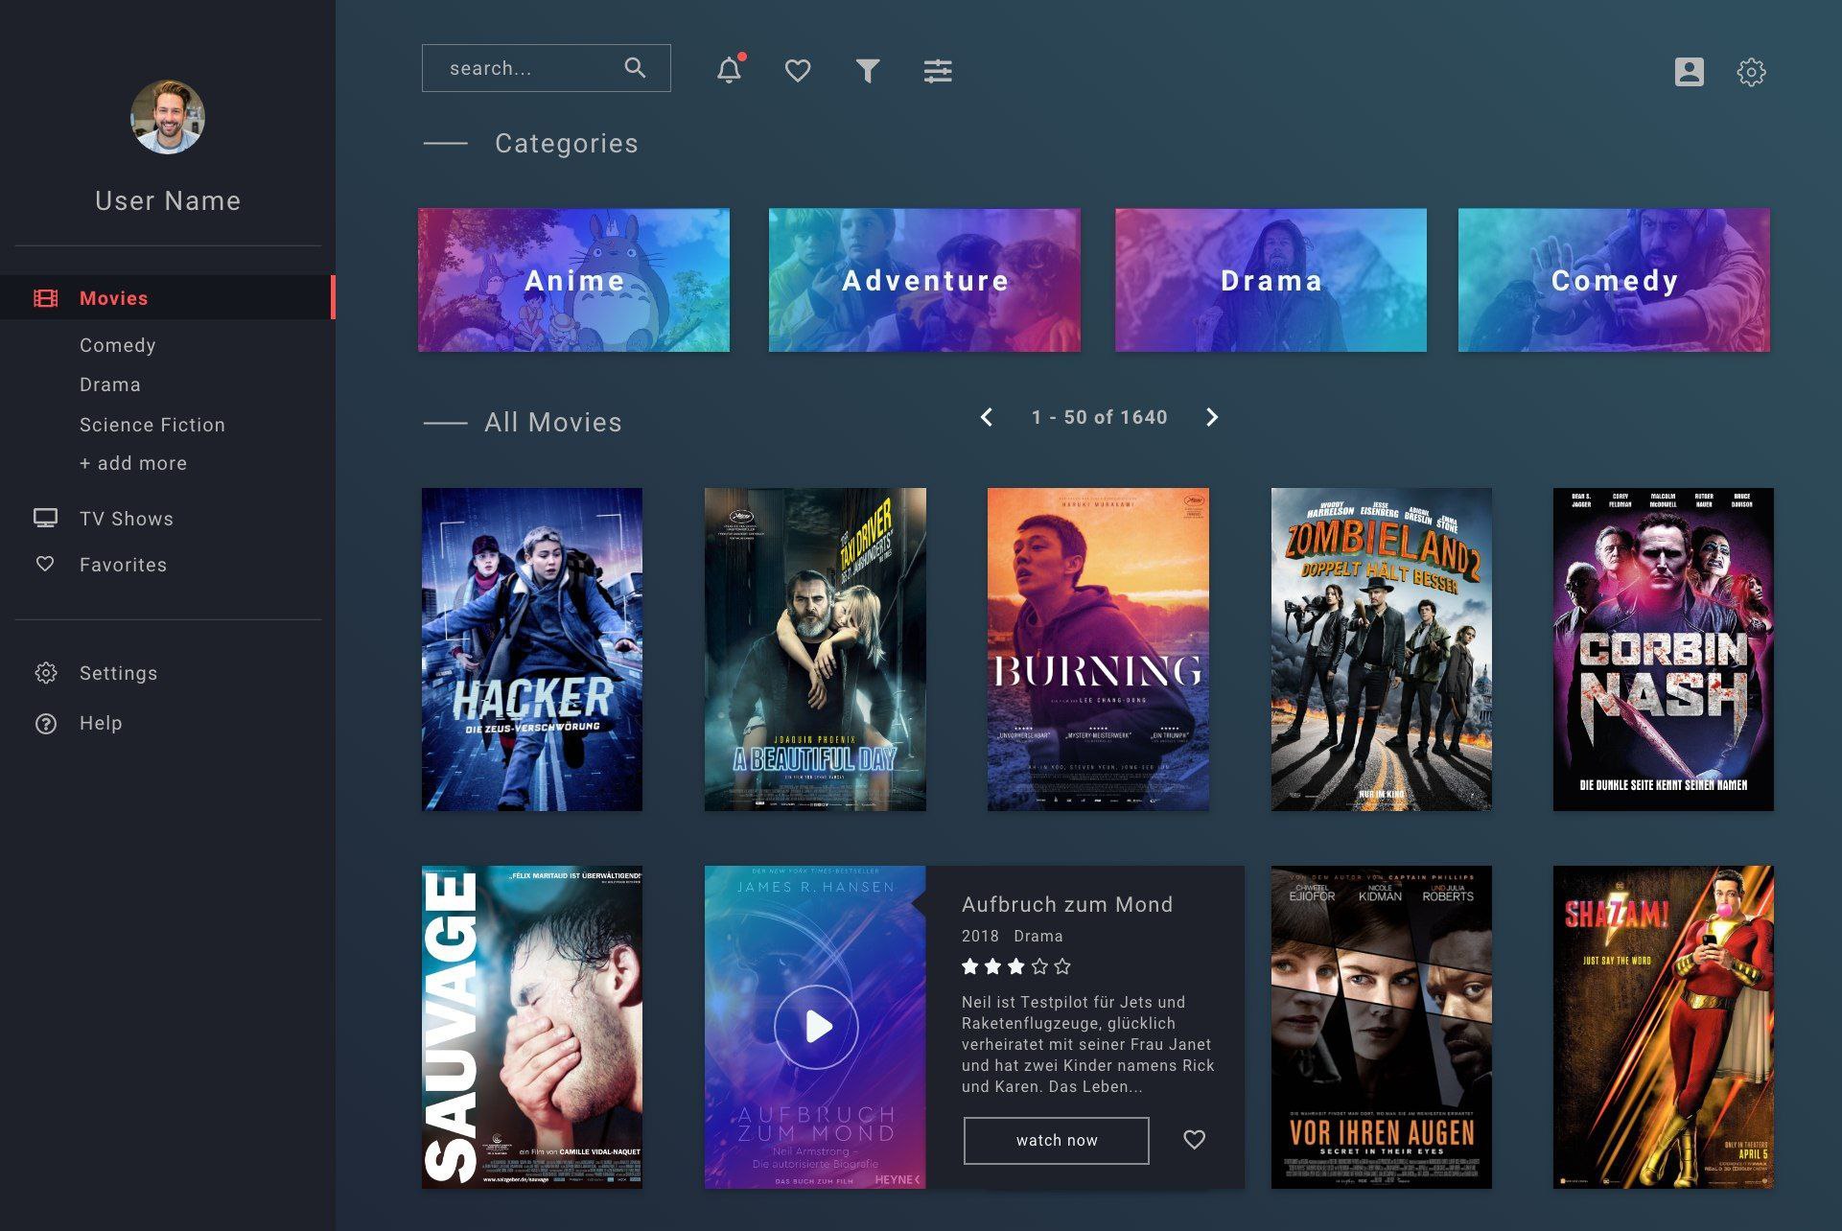Screen dimensions: 1842x1231
Task: Click the question mark Help icon
Action: point(45,723)
